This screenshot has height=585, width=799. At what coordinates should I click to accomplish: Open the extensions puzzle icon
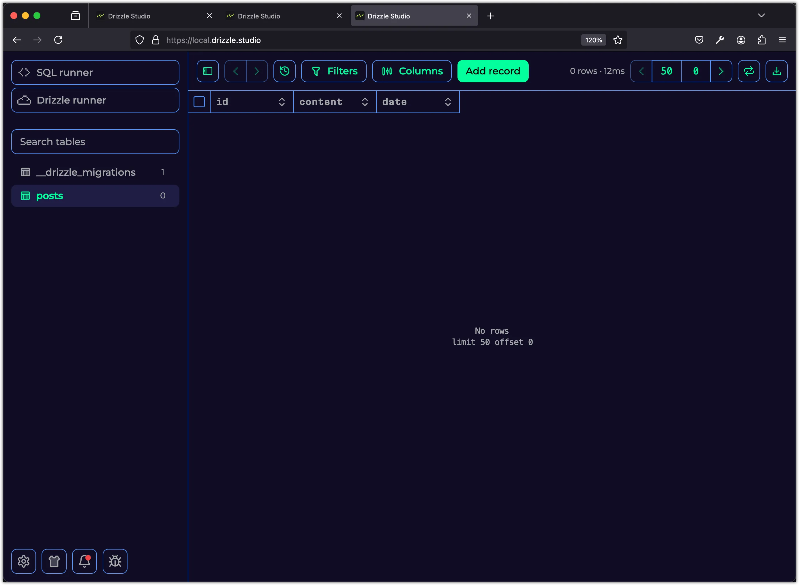pos(762,40)
